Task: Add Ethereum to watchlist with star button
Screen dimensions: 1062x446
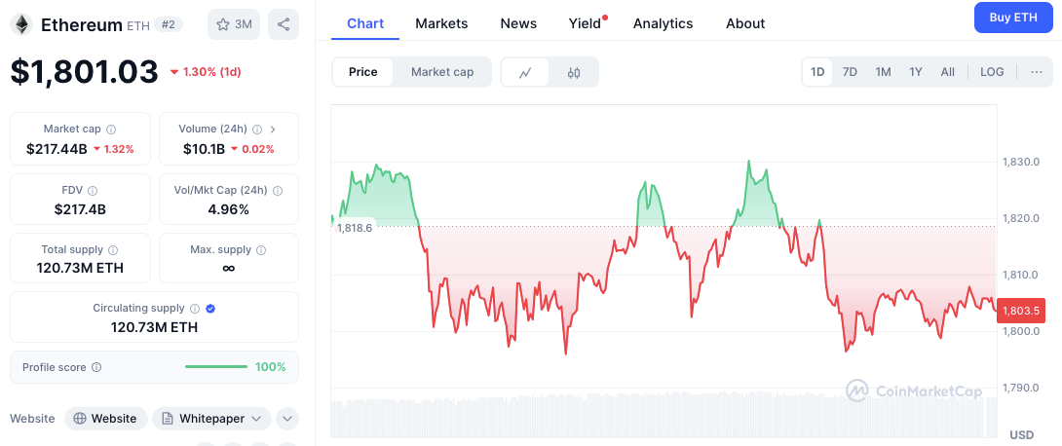Action: pos(234,24)
